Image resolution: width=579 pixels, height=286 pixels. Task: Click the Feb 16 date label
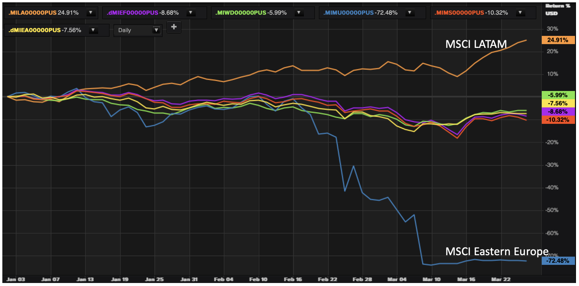click(x=293, y=279)
